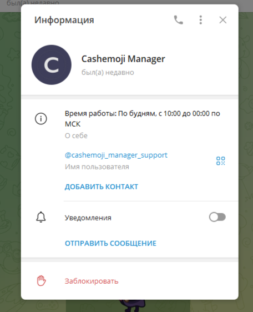
Task: Click the 'Имя пользователя' label
Action: 97,167
